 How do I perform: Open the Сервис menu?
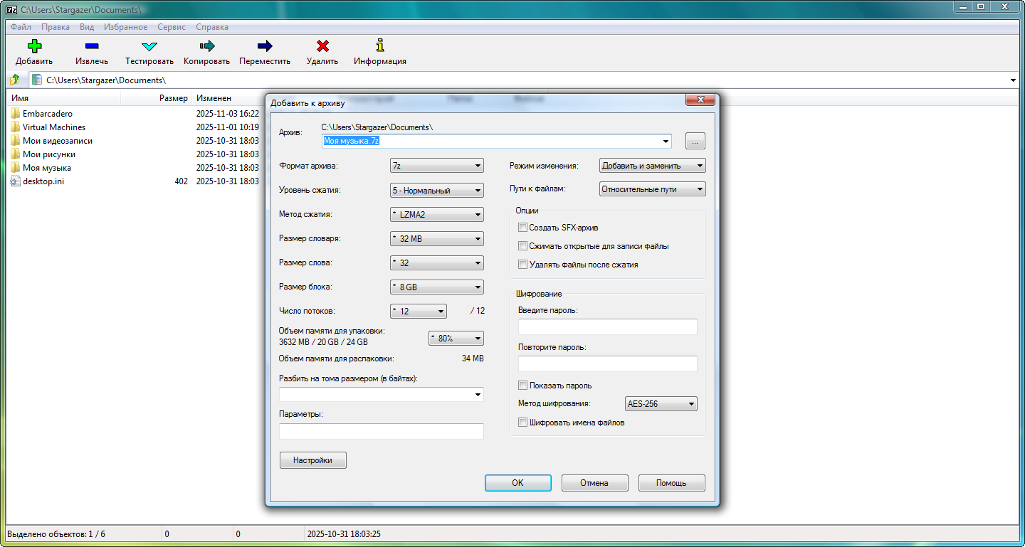(x=172, y=27)
